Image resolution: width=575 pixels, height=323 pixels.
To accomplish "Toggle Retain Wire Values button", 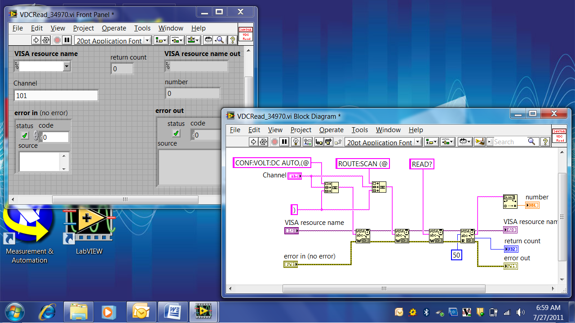I will pyautogui.click(x=308, y=142).
